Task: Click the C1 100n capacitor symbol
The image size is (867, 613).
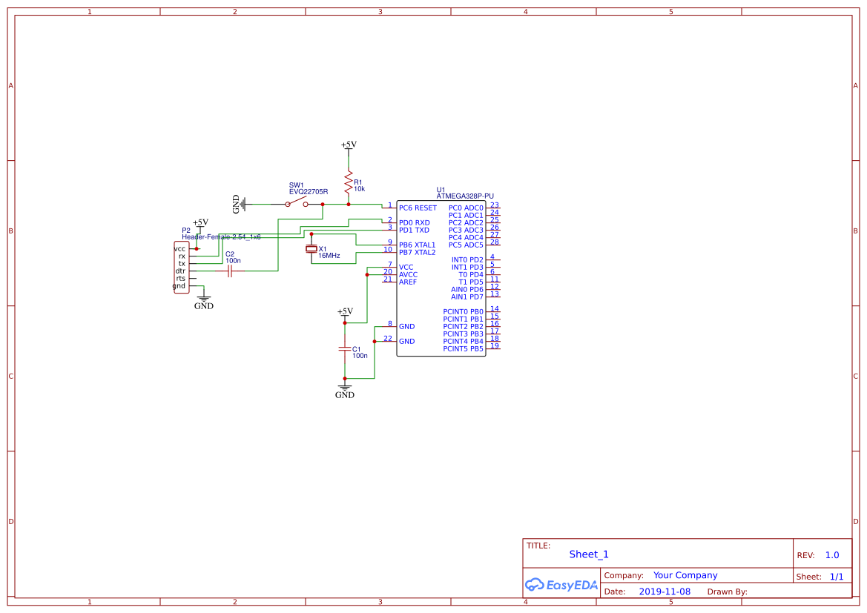Action: 344,348
